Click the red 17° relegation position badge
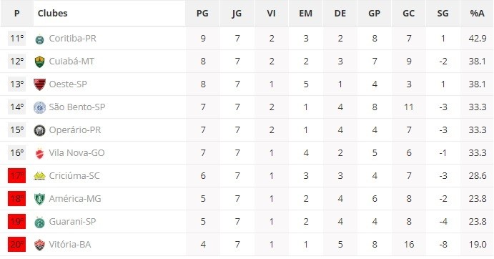The width and height of the screenshot is (494, 259). pyautogui.click(x=16, y=176)
